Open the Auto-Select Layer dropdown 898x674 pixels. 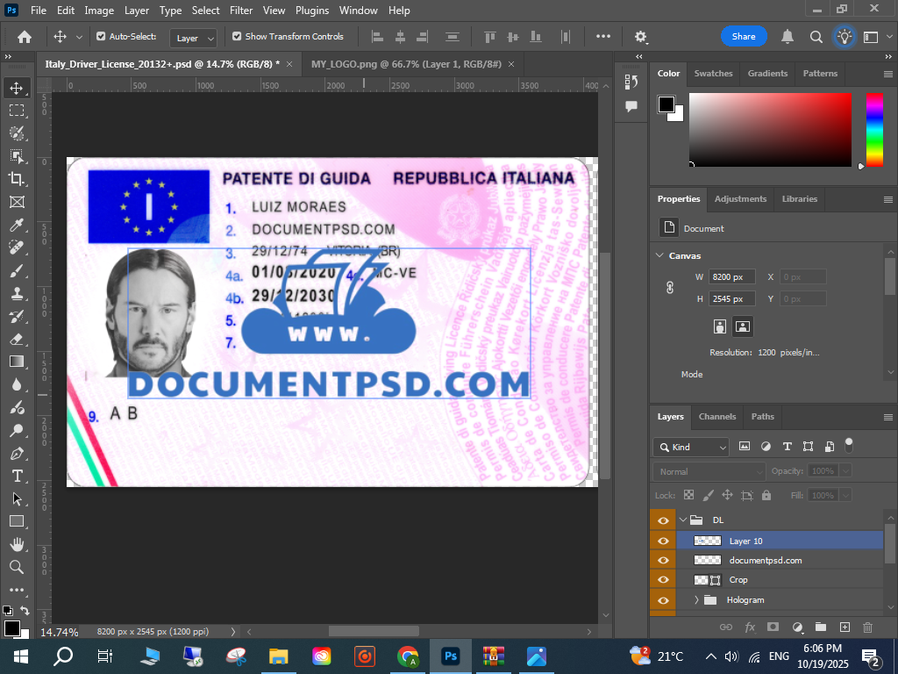195,38
